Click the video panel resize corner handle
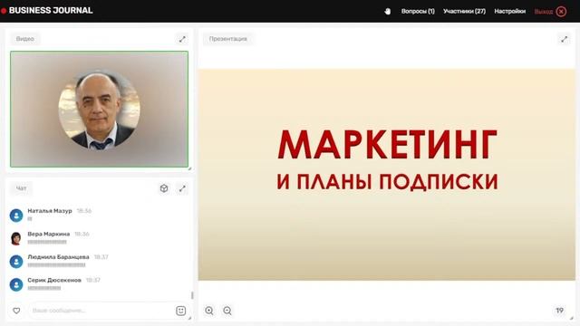This screenshot has width=580, height=326. [x=189, y=168]
